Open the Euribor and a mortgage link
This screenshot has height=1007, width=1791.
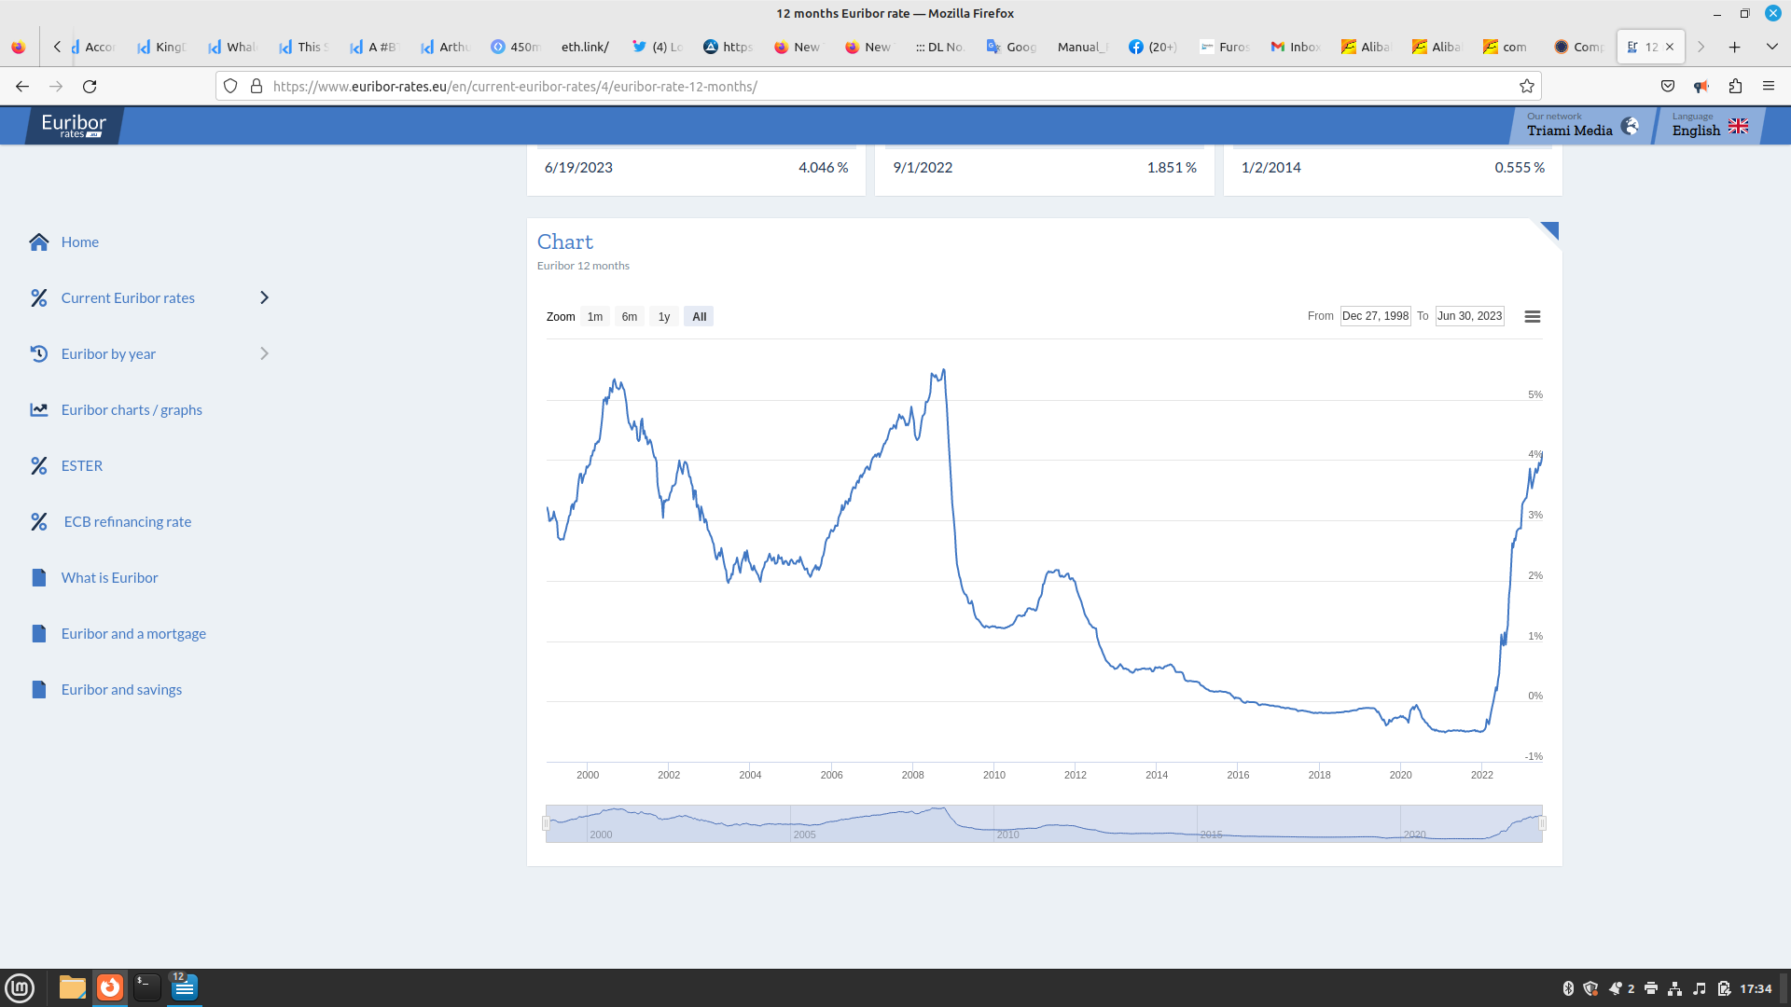133,634
